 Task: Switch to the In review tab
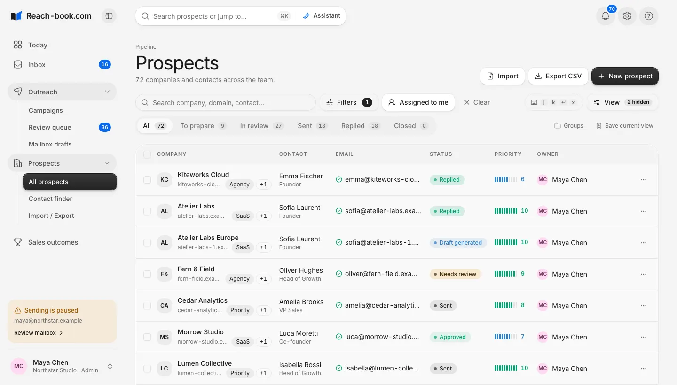click(262, 126)
